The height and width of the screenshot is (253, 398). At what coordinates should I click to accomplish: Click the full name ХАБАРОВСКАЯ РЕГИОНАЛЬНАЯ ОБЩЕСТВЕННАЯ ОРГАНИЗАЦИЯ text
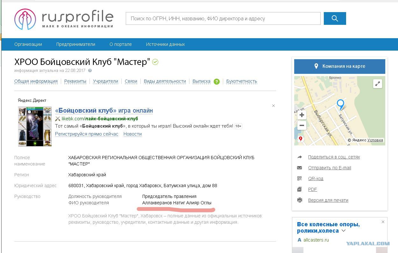point(161,161)
